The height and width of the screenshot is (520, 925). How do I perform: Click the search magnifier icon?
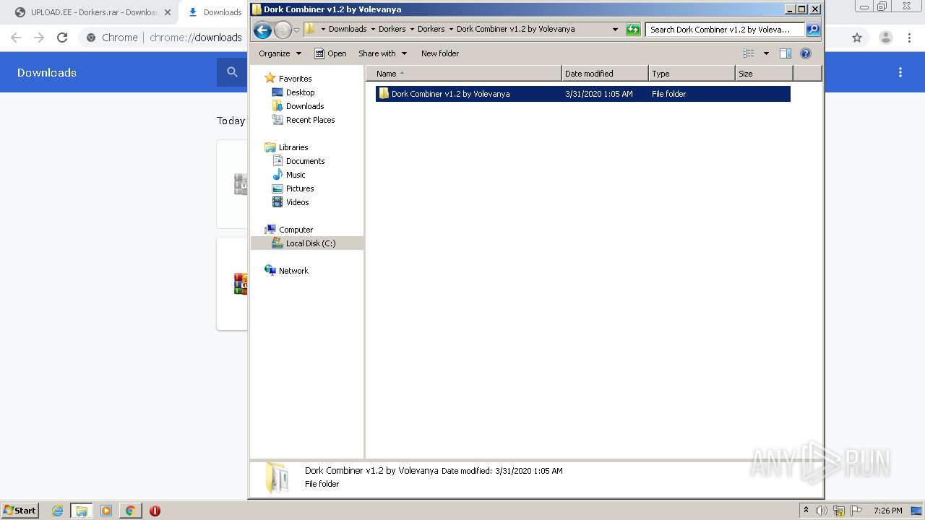(x=813, y=30)
